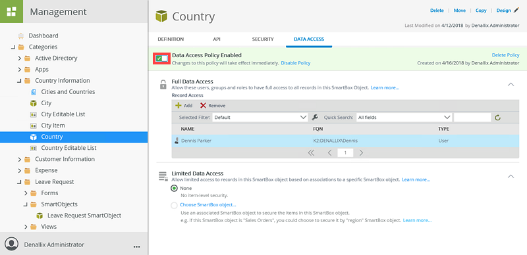Go to next page arrow
Image resolution: width=527 pixels, height=255 pixels.
[361, 153]
